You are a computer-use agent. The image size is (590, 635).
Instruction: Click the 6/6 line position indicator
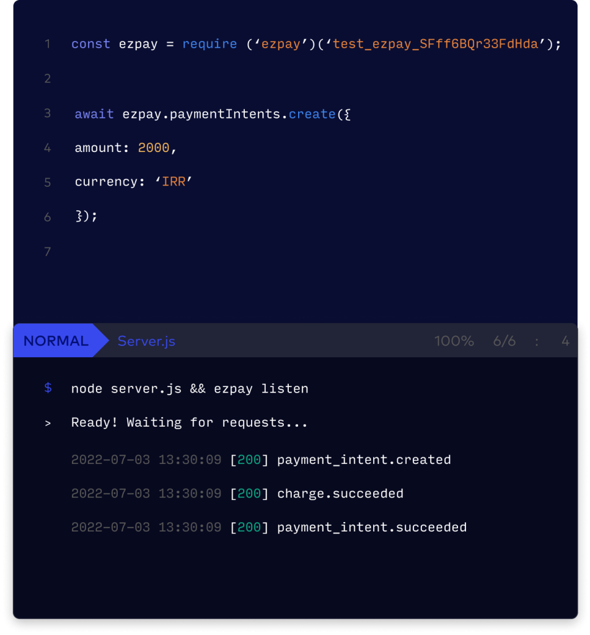point(504,341)
